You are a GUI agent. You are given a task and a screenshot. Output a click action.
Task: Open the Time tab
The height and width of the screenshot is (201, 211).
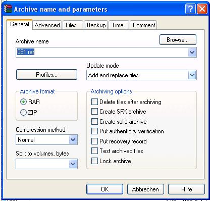click(119, 25)
